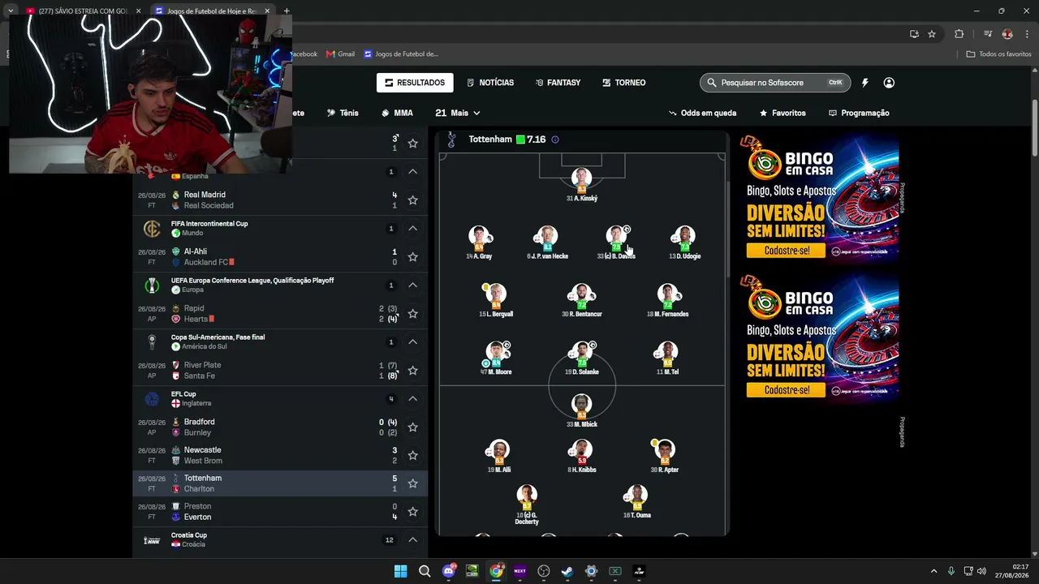
Task: Star the Rapid vs Hearts match
Action: [x=412, y=314]
